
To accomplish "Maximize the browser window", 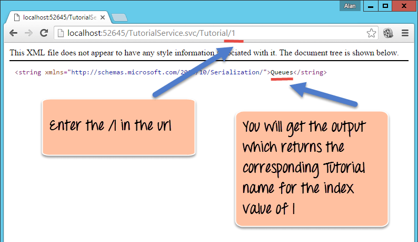I will click(x=385, y=6).
